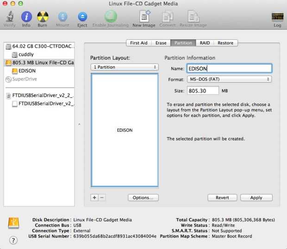Open the help question mark button
This screenshot has height=249, width=287.
coord(13,240)
